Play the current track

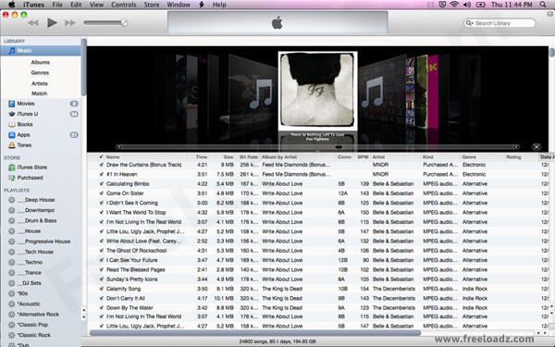tap(52, 22)
